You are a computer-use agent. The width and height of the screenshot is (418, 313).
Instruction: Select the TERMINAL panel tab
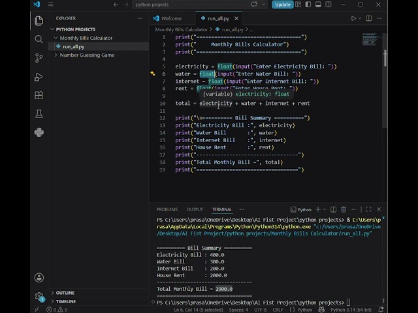(222, 209)
